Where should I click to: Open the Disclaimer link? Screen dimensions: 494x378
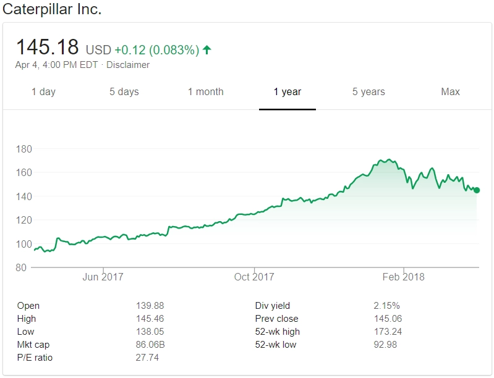click(128, 65)
